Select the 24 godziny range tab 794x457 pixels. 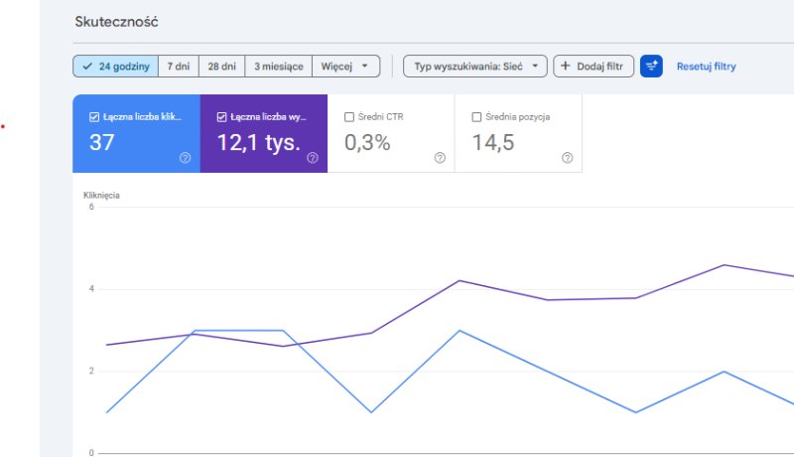pos(115,67)
